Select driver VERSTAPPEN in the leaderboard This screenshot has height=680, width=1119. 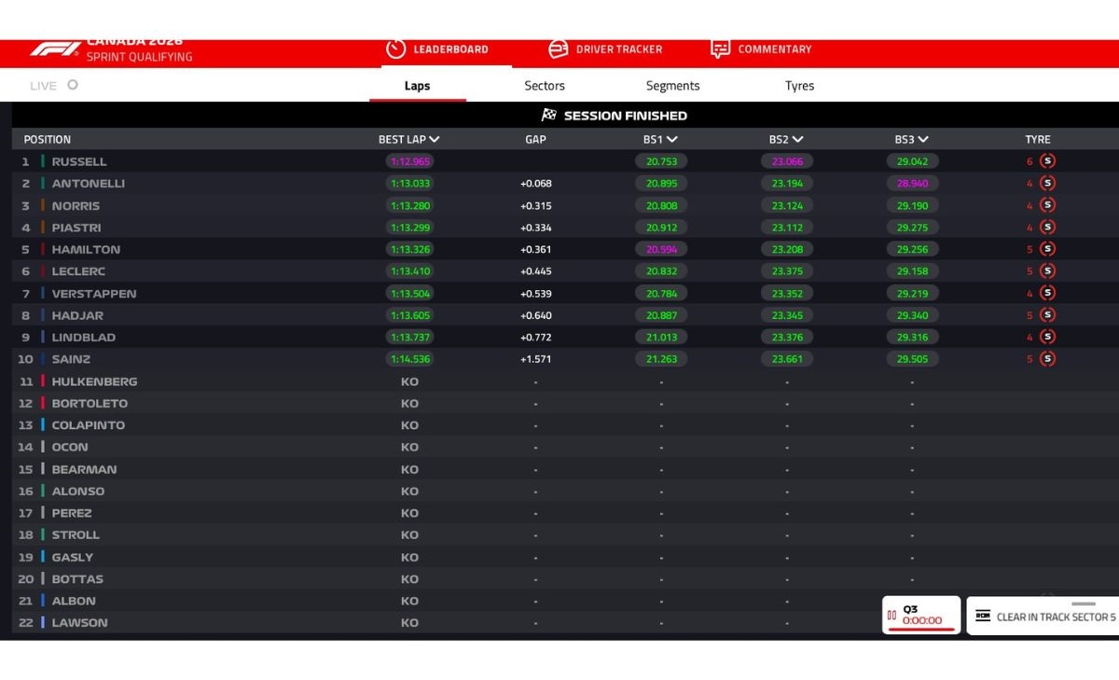click(94, 293)
